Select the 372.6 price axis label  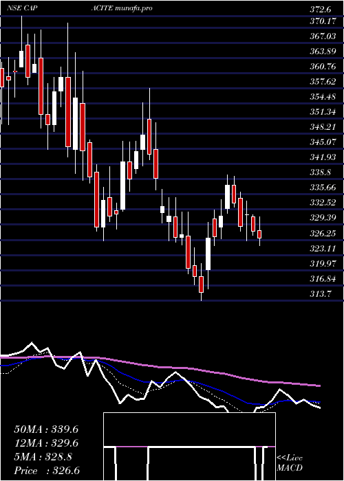pos(321,10)
